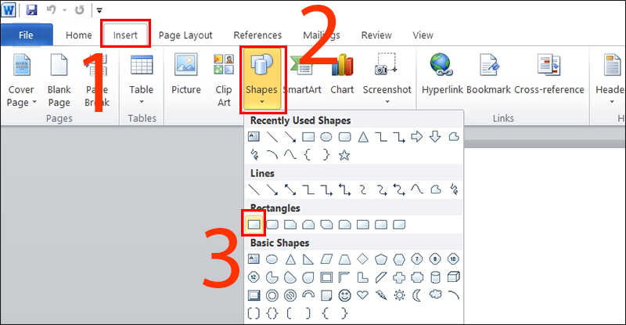Open the Cover Page gallery
Viewport: 626px width, 325px height.
(22, 80)
